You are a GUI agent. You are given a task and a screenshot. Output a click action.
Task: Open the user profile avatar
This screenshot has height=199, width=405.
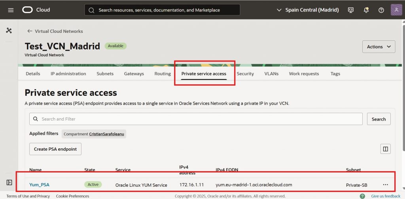[x=396, y=10]
